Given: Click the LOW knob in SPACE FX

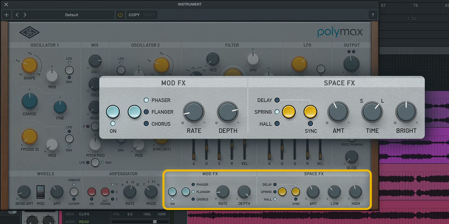Looking at the screenshot, I should 334,192.
